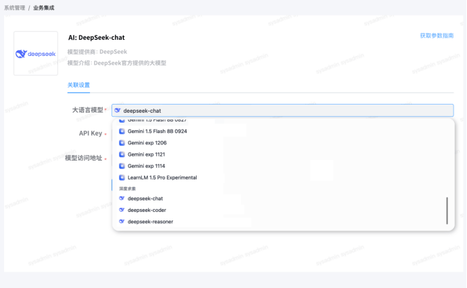
Task: Click icon beside Gemini exp 1114
Action: click(122, 166)
